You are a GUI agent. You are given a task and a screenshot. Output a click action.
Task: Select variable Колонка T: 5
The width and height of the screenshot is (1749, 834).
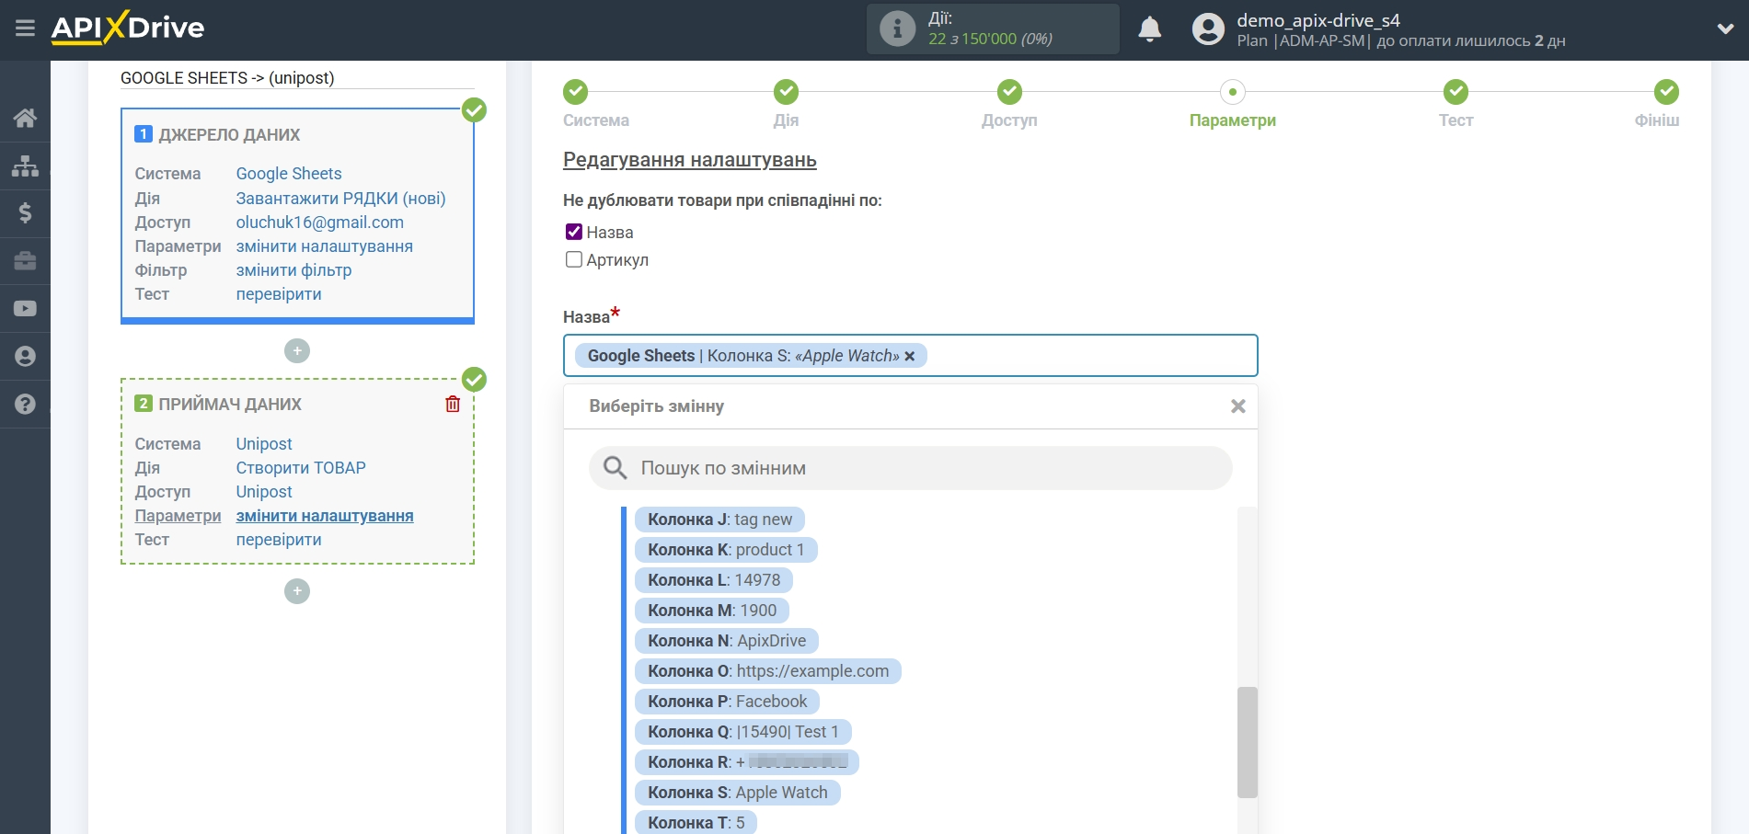click(696, 822)
